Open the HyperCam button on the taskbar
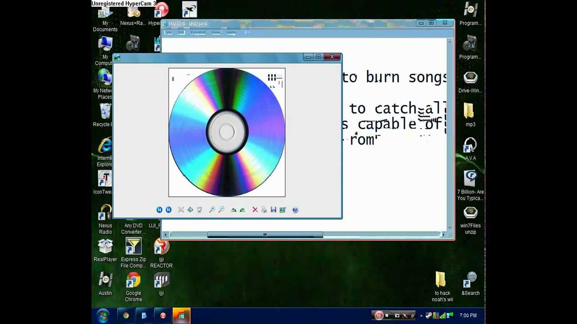This screenshot has width=577, height=324. click(163, 315)
